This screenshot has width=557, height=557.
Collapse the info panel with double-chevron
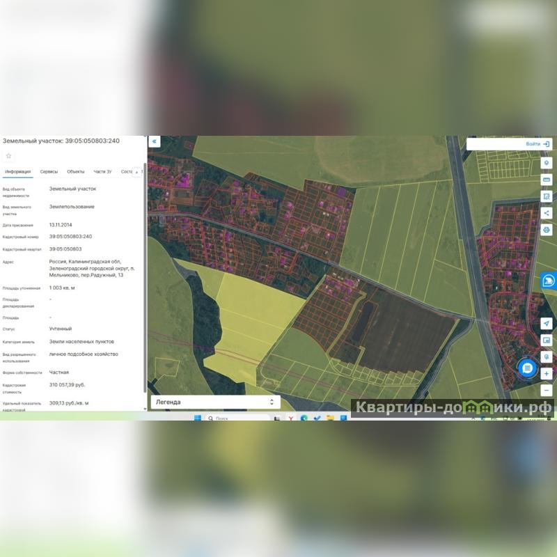click(155, 141)
